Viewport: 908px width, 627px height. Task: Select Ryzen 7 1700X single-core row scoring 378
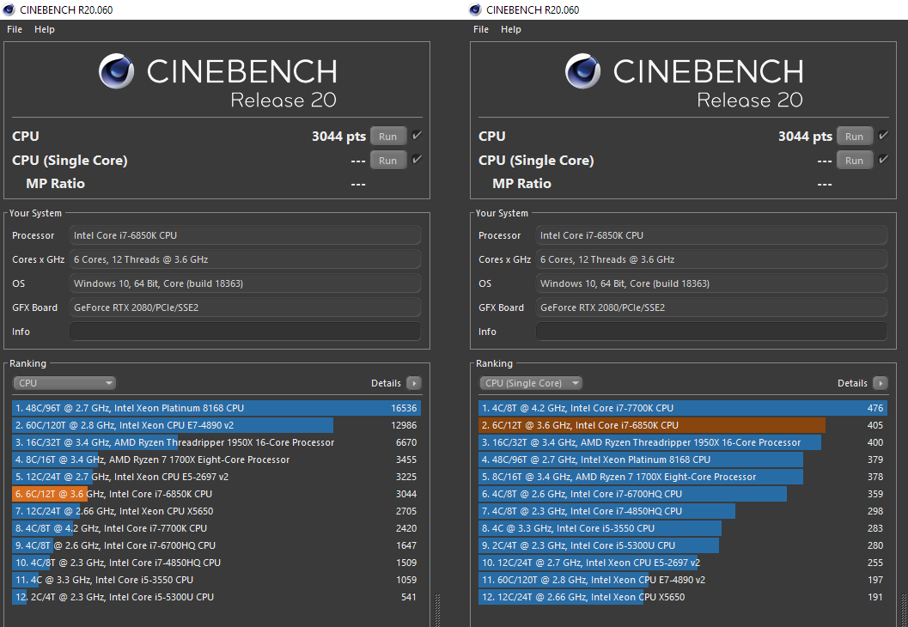tap(683, 477)
